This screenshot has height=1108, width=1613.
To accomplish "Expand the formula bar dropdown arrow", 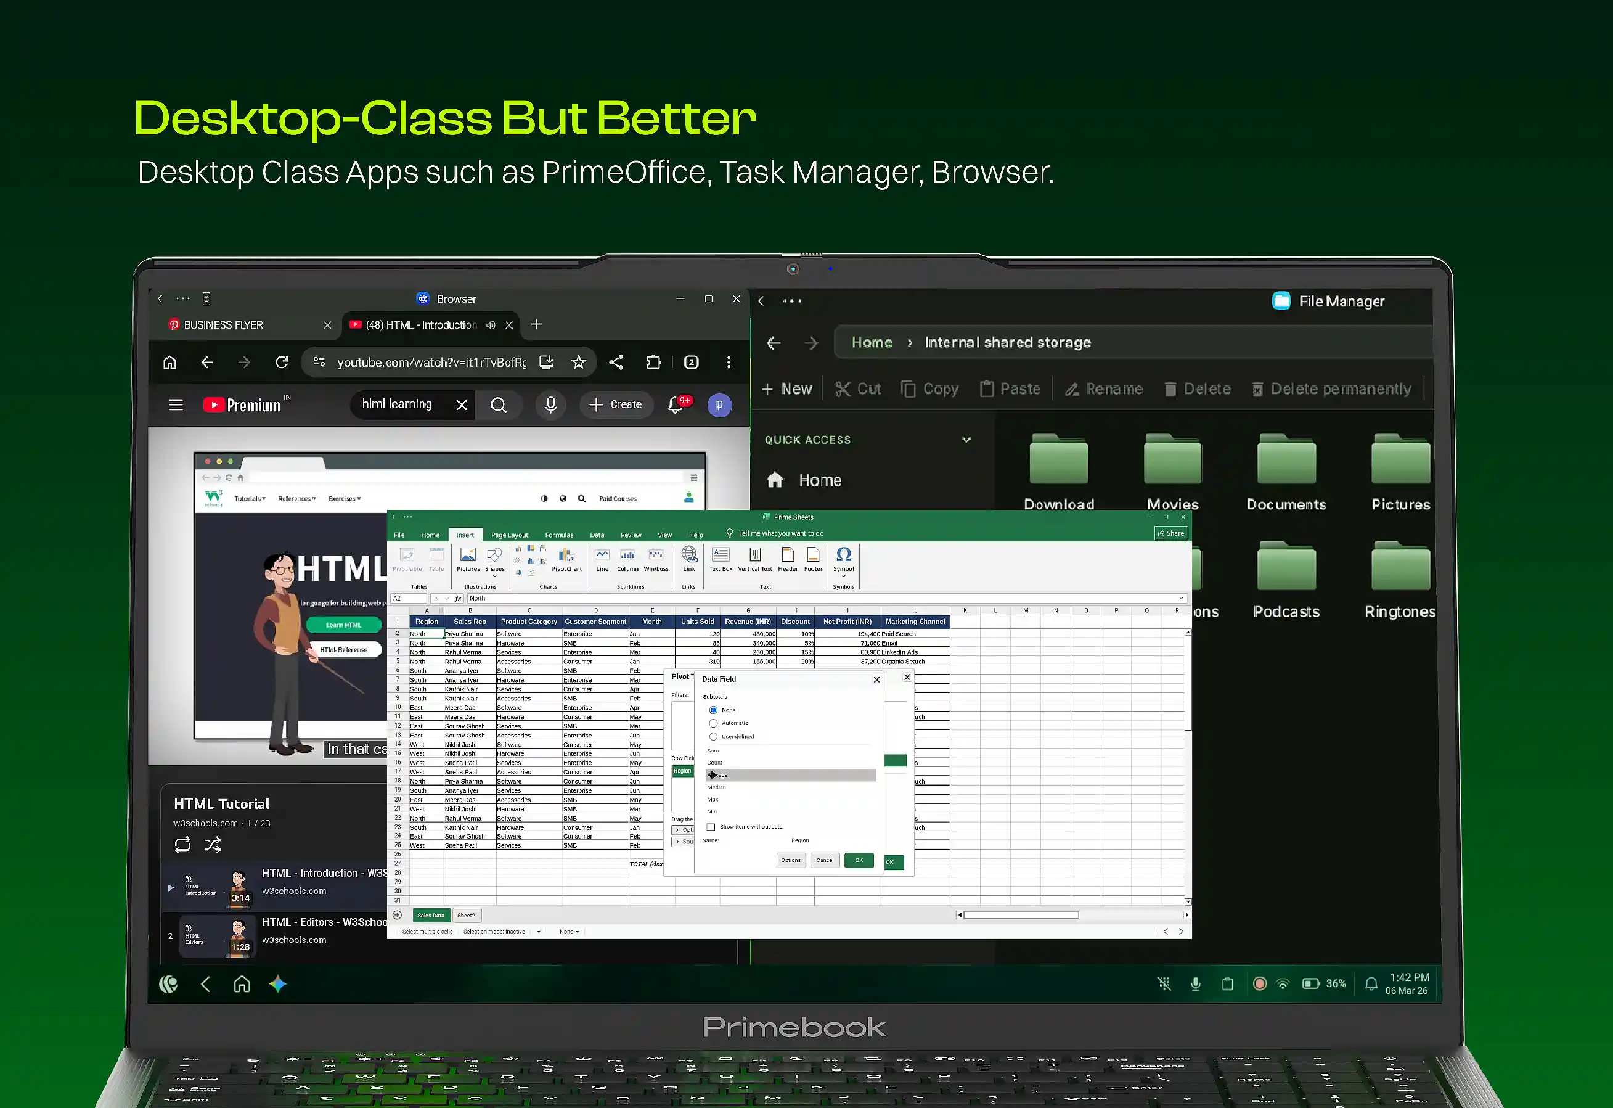I will (x=1180, y=599).
